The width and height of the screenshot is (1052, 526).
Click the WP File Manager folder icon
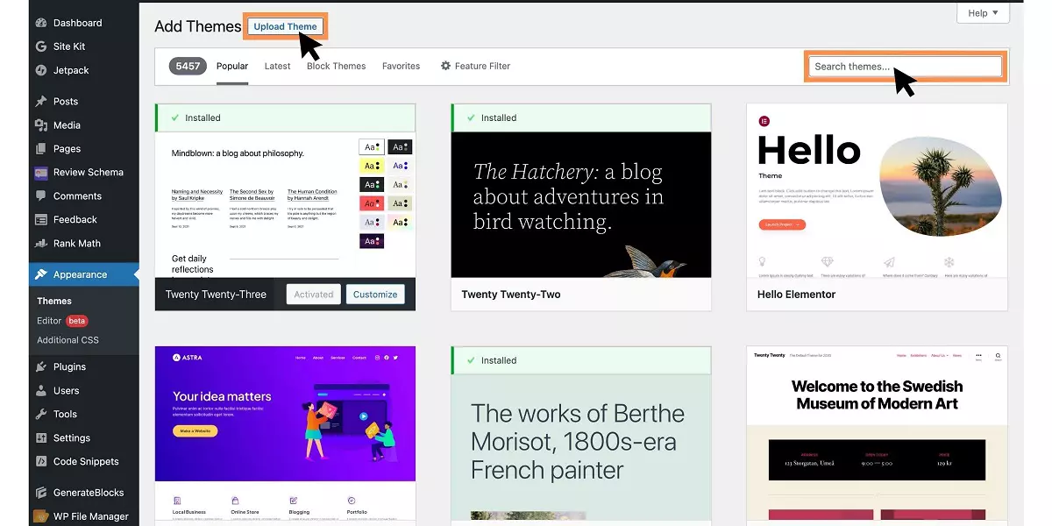pyautogui.click(x=41, y=516)
